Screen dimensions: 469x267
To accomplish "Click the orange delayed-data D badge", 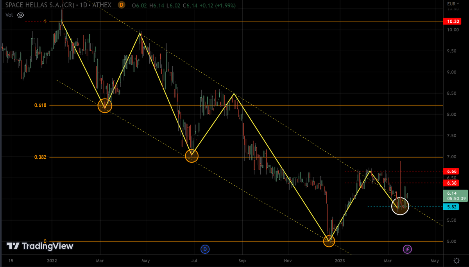I will [122, 5].
